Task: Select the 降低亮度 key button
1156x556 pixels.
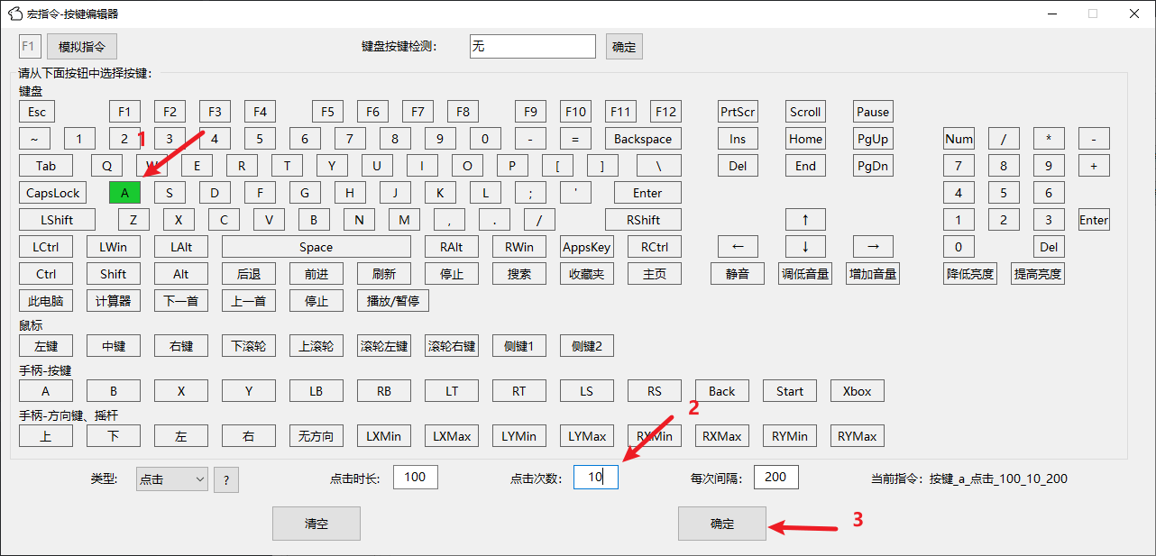Action: pos(970,274)
